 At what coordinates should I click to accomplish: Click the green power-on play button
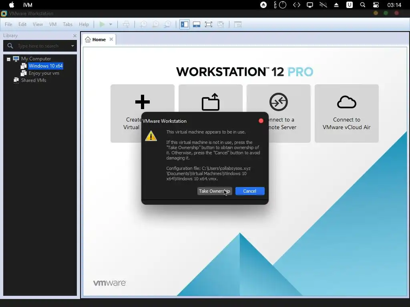pos(102,24)
